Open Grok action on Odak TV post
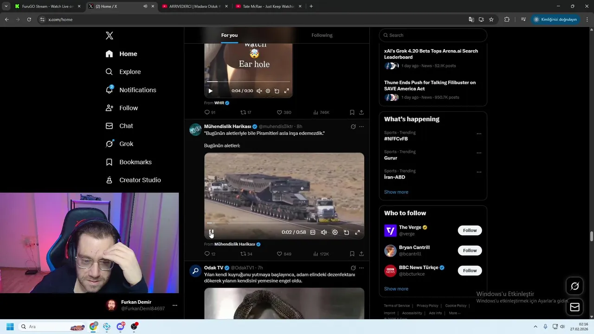594x334 pixels. click(353, 268)
